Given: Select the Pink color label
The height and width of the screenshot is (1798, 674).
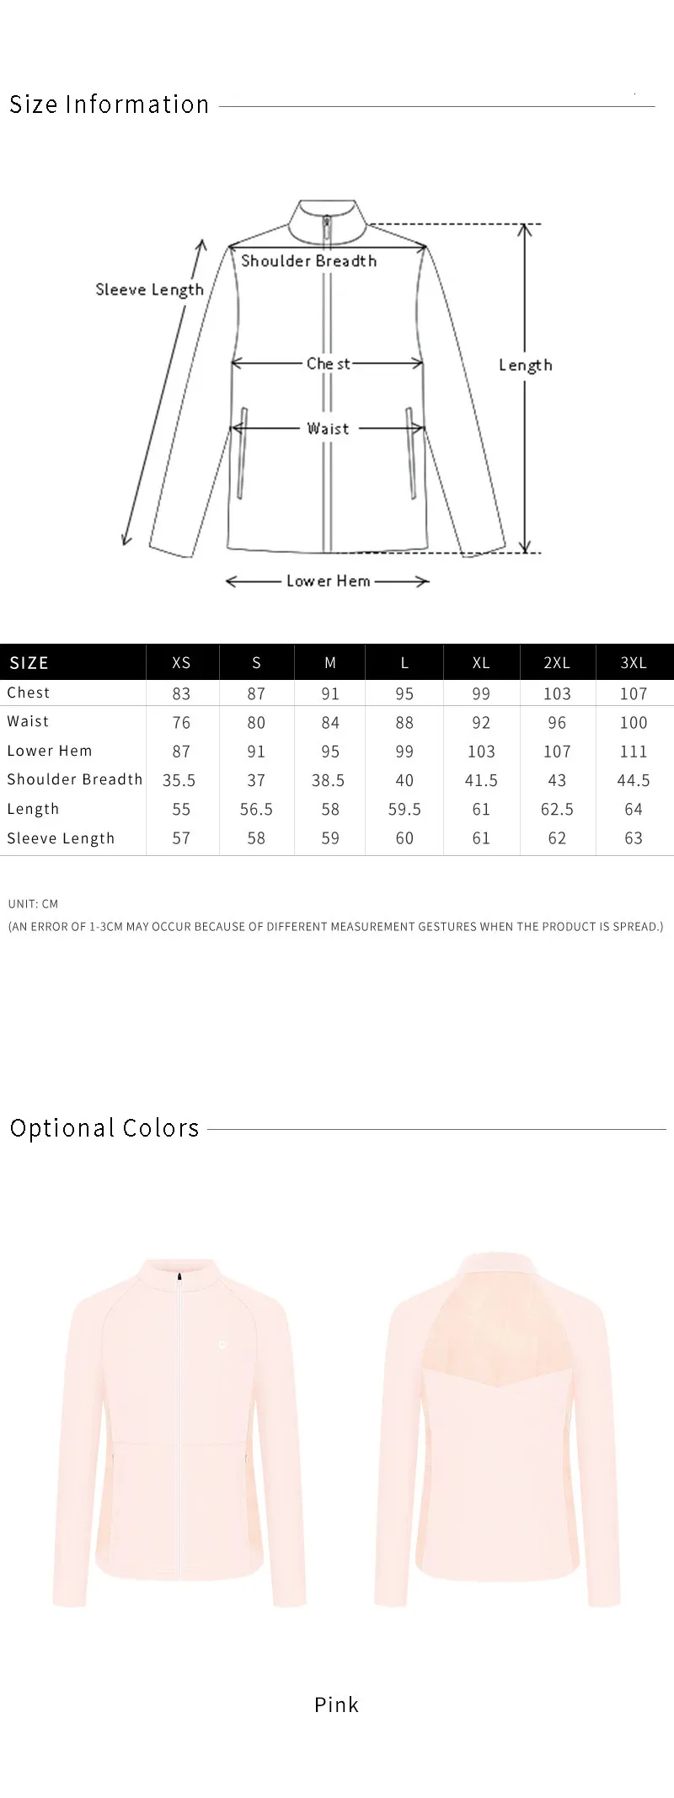Looking at the screenshot, I should (336, 1704).
